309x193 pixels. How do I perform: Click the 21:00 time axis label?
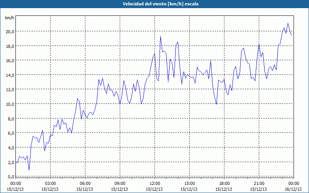point(259,184)
